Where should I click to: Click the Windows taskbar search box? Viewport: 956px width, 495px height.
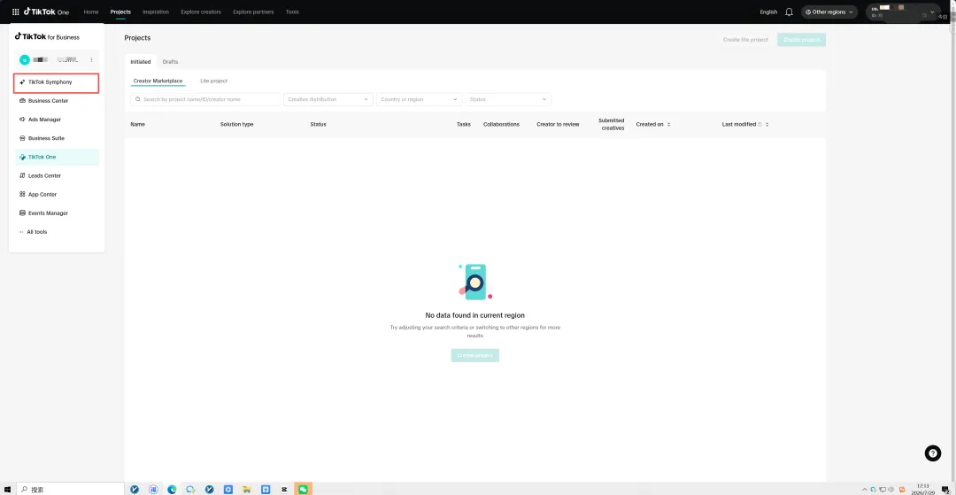click(70, 489)
